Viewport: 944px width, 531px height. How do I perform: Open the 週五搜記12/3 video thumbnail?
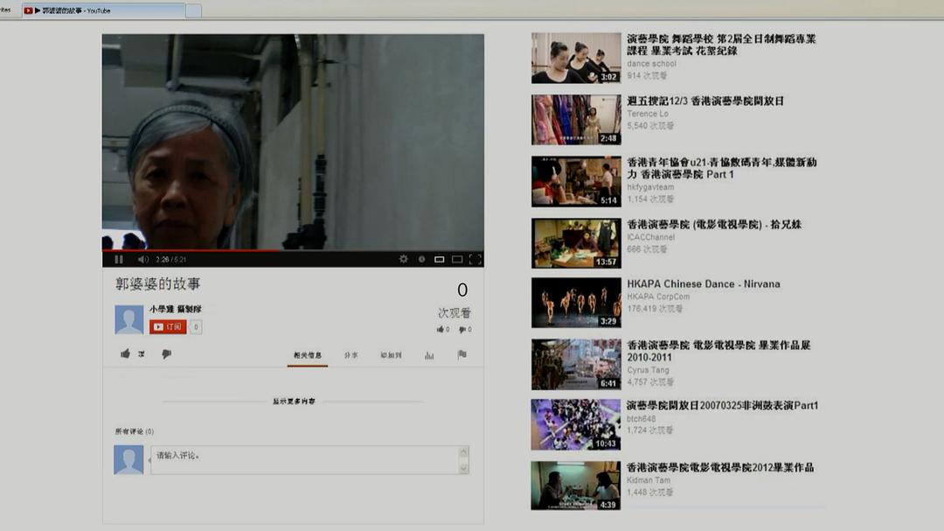tap(576, 119)
